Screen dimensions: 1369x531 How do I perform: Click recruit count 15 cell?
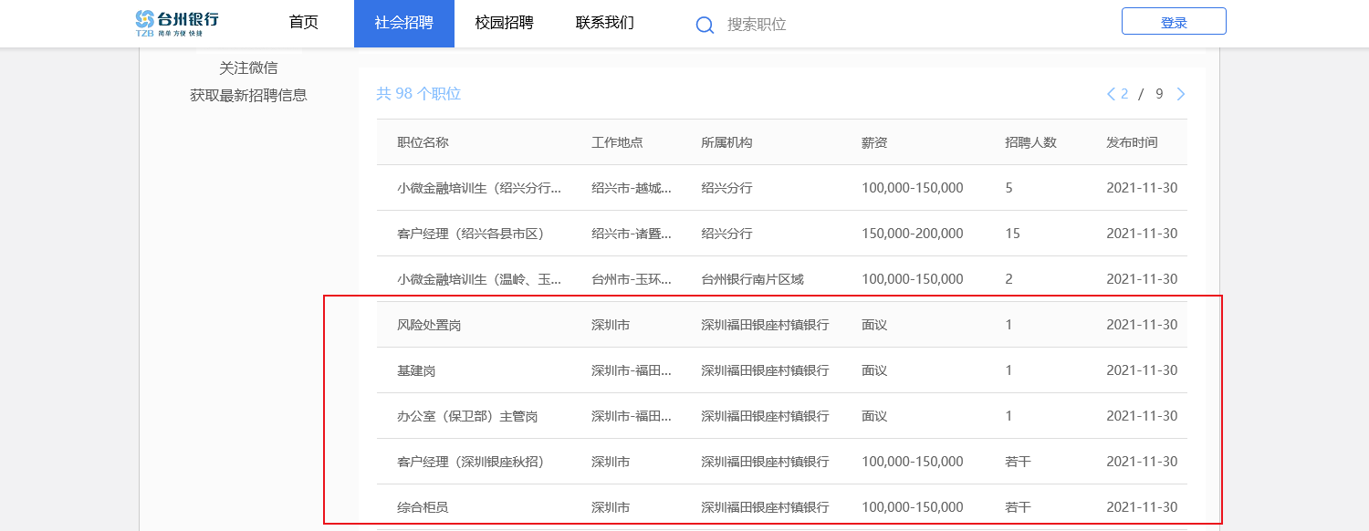pyautogui.click(x=1012, y=234)
